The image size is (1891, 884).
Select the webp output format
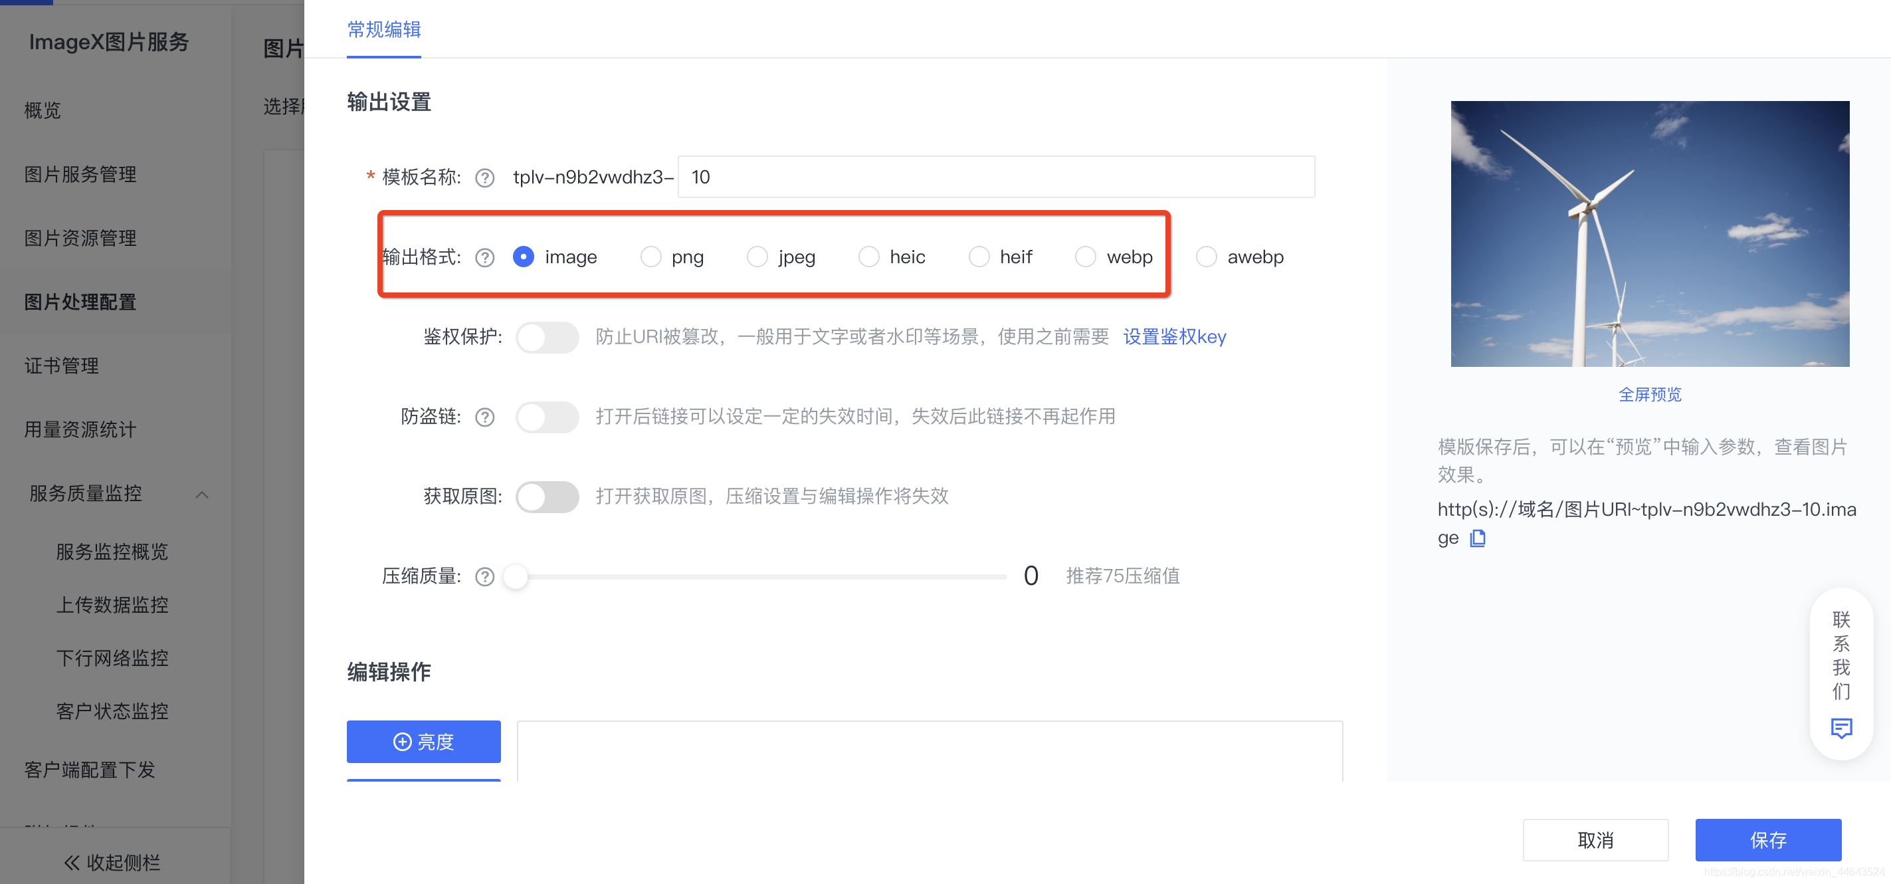tap(1086, 257)
